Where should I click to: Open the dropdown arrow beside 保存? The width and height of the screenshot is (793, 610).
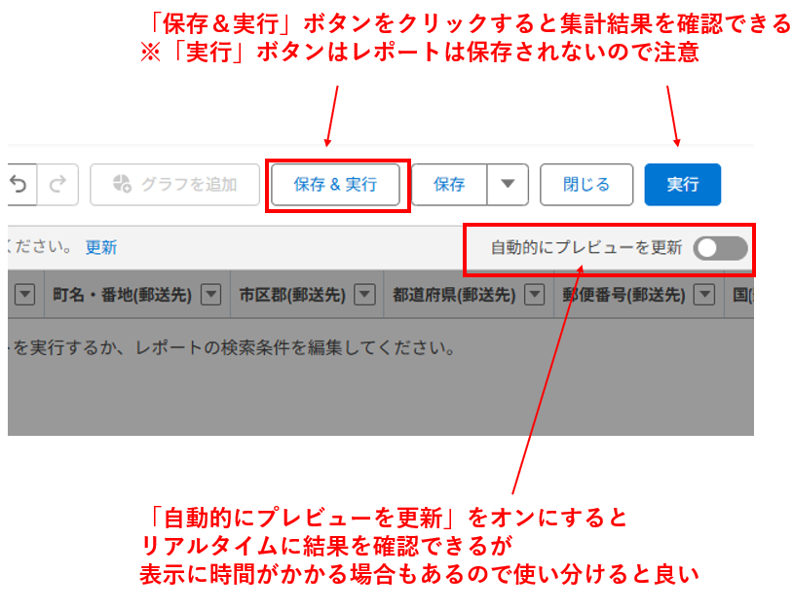click(x=508, y=184)
